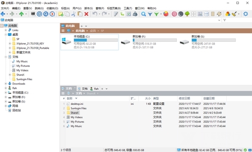
Task: Open 文件(F) menu
Action: [5, 8]
